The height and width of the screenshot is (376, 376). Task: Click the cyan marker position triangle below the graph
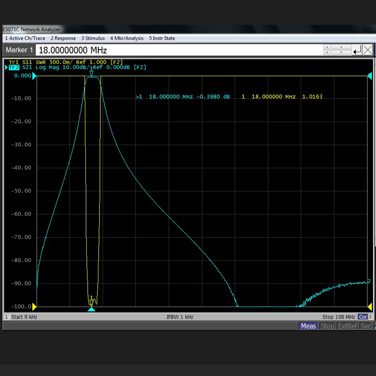91,309
